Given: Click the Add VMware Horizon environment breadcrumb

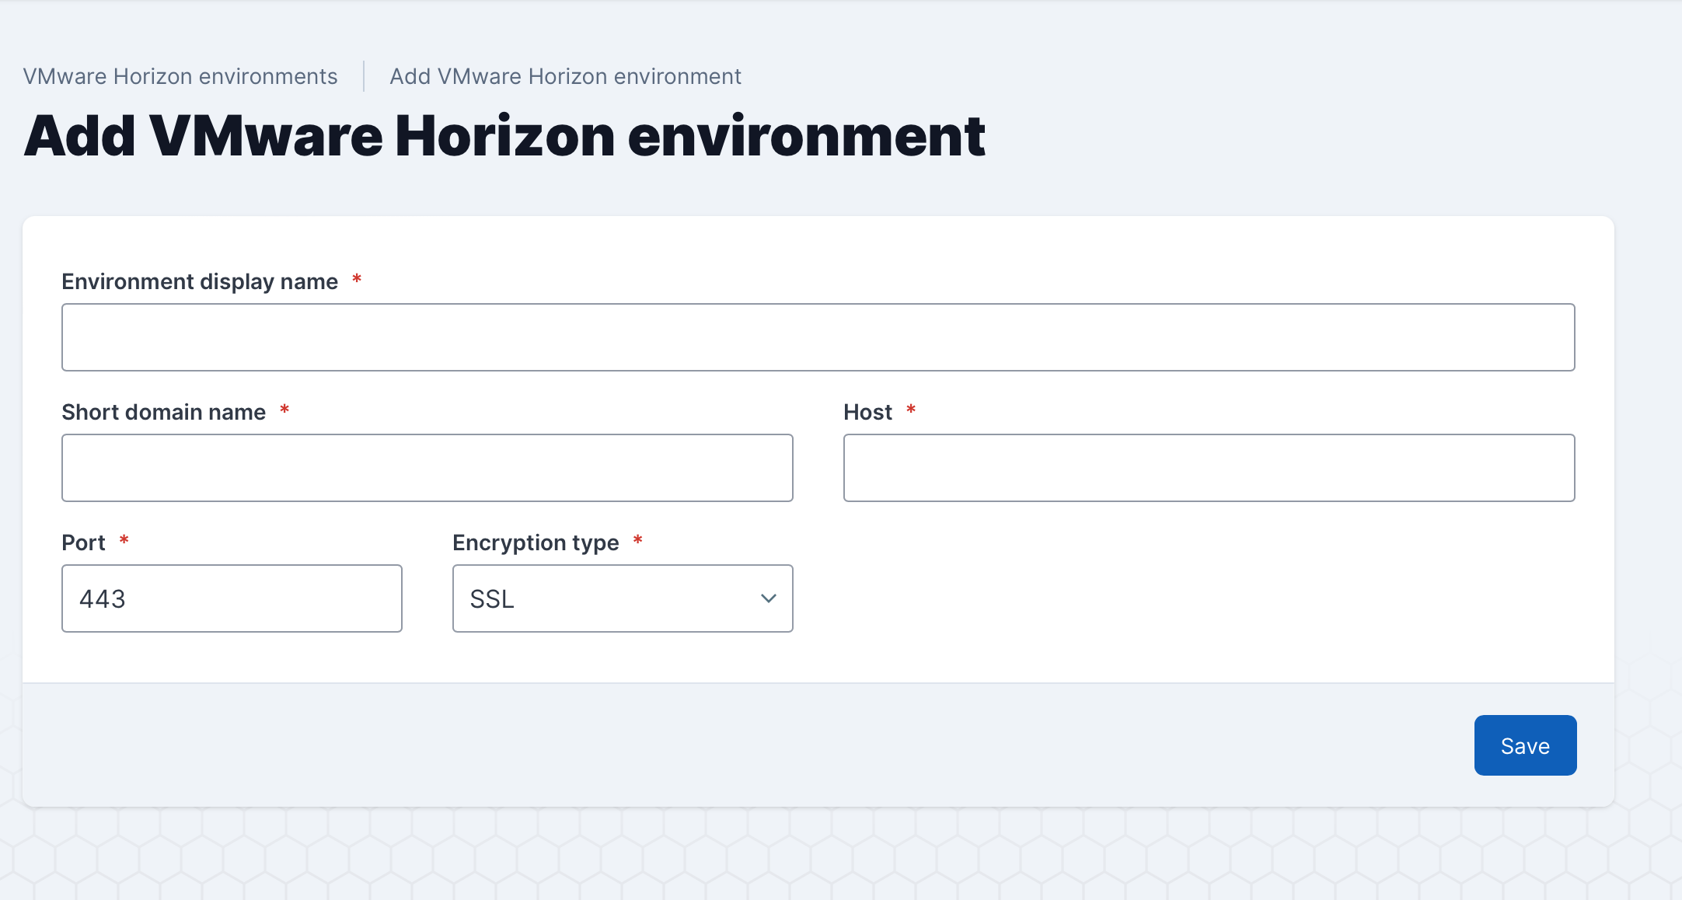Looking at the screenshot, I should tap(565, 76).
